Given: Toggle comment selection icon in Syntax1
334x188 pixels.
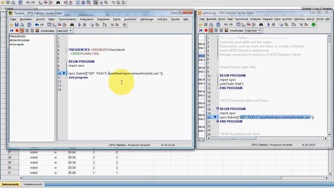Looking at the screenshot, I should pyautogui.click(x=22, y=31).
